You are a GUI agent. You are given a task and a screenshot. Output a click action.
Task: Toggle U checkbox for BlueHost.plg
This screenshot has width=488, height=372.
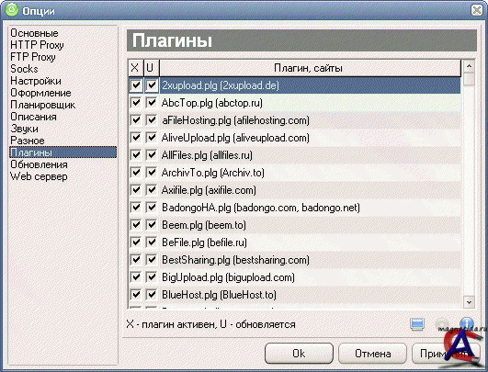tap(152, 294)
